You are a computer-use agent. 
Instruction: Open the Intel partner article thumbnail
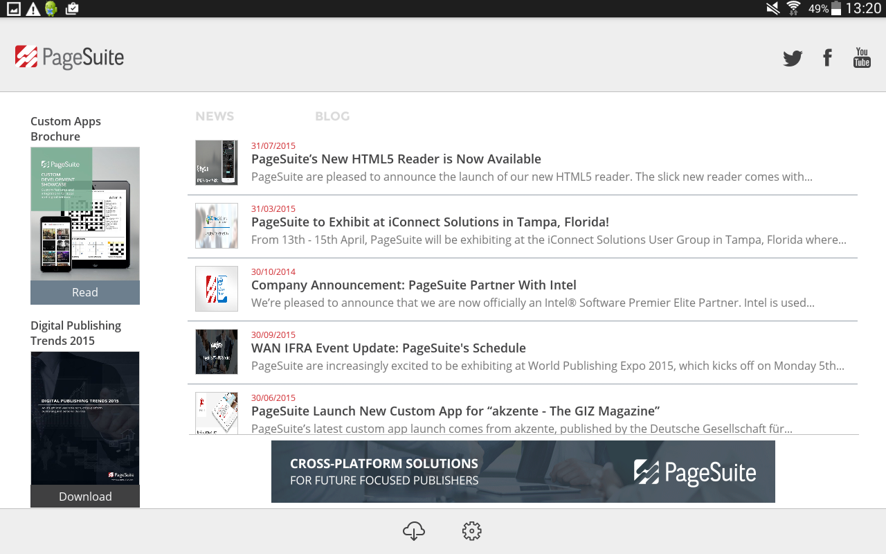coord(217,289)
